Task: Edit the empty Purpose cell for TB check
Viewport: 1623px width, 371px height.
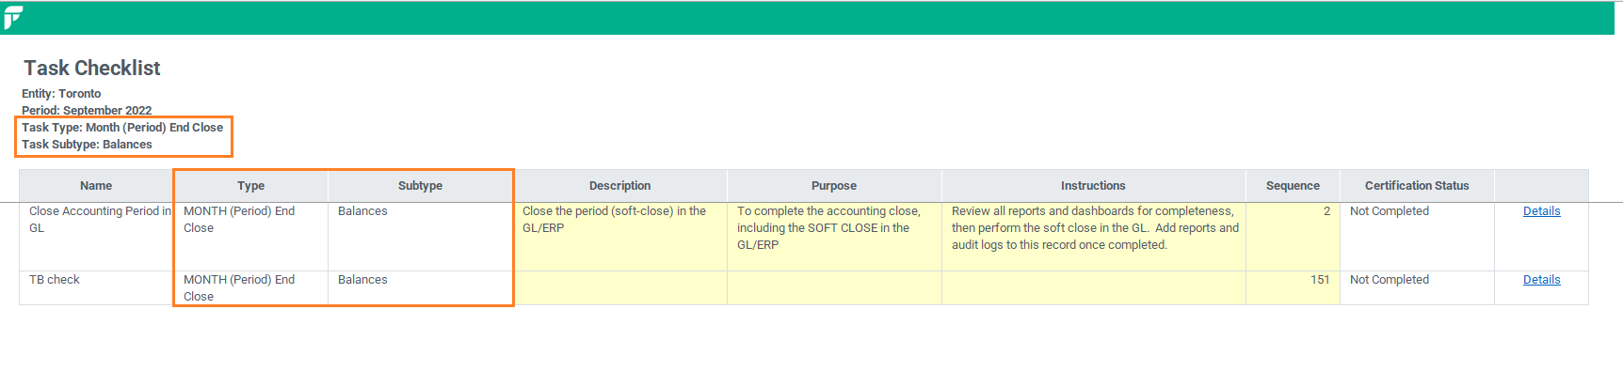Action: coord(834,288)
